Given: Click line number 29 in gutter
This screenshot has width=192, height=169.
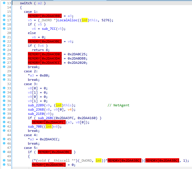Looking at the screenshot, I should [9, 71].
